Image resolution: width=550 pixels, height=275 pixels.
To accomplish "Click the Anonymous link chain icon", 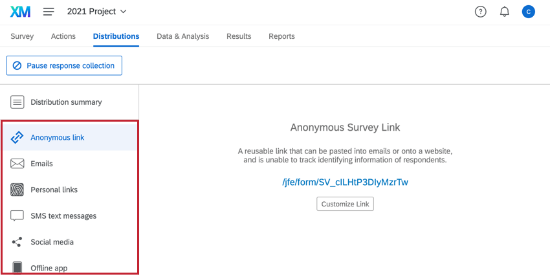I will [x=17, y=137].
